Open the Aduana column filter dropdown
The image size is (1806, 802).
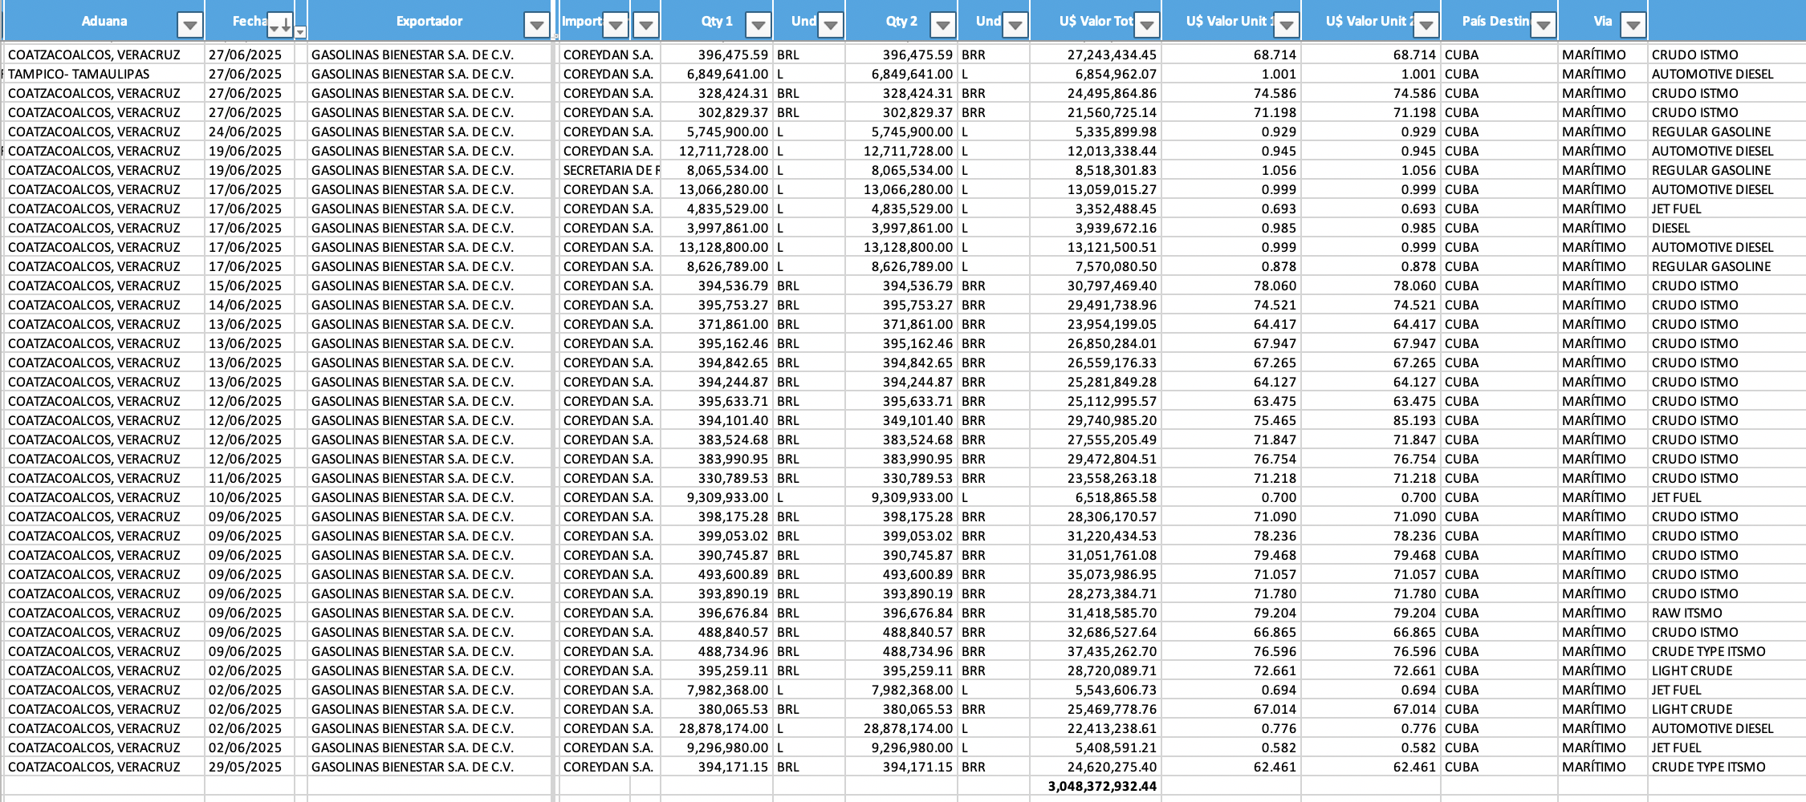pos(189,26)
